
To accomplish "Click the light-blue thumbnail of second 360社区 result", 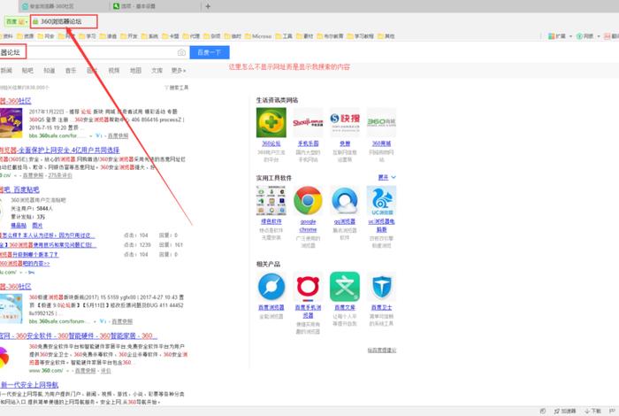I will coord(11,309).
